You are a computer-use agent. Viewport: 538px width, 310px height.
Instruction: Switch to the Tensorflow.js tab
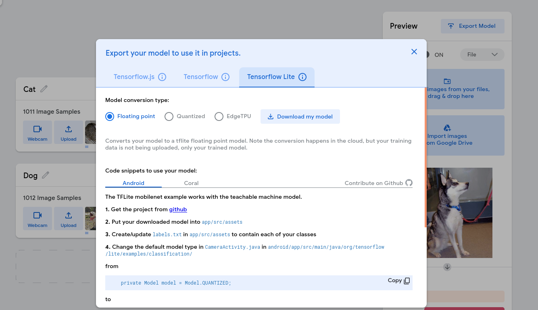click(x=134, y=77)
